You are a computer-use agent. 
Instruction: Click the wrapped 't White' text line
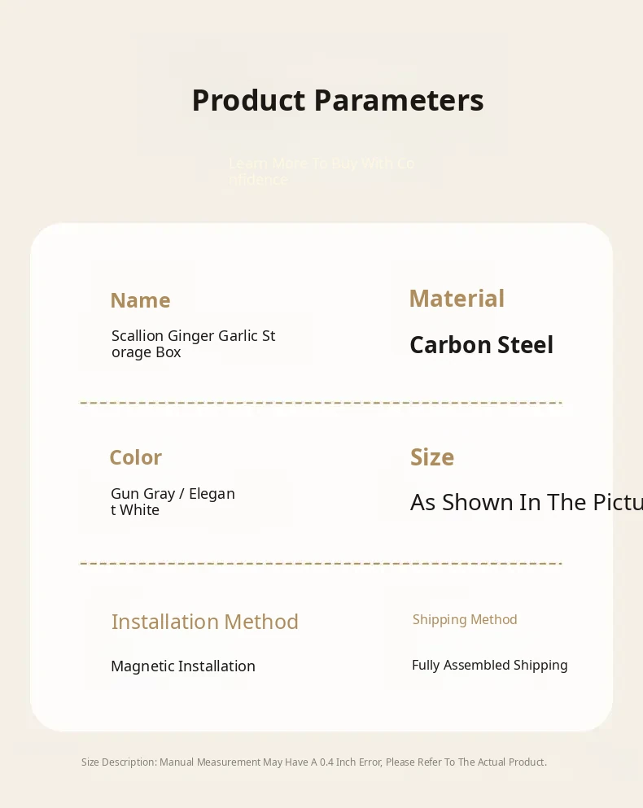click(135, 510)
